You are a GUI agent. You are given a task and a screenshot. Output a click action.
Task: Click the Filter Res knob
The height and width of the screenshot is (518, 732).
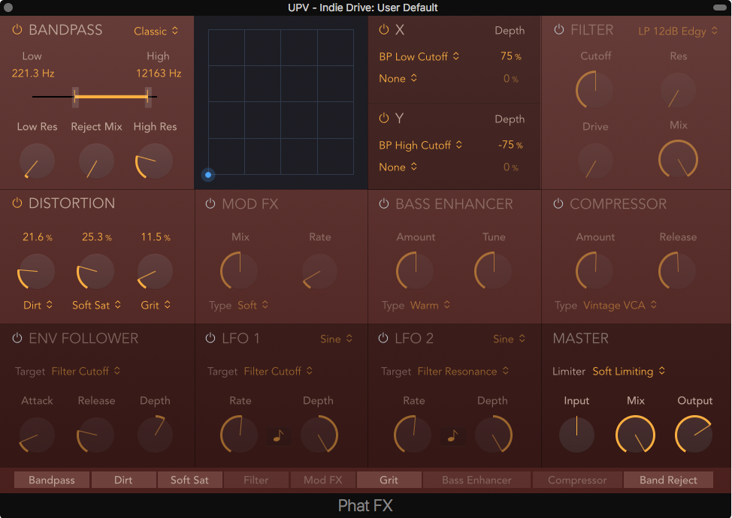(x=678, y=89)
